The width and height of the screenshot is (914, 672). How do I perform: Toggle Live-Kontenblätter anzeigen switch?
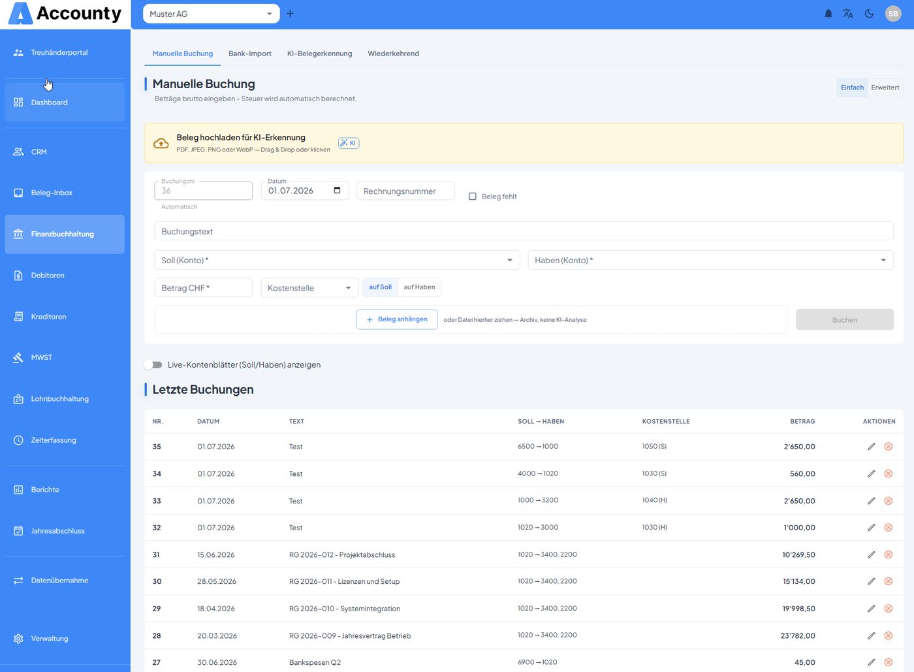coord(153,365)
